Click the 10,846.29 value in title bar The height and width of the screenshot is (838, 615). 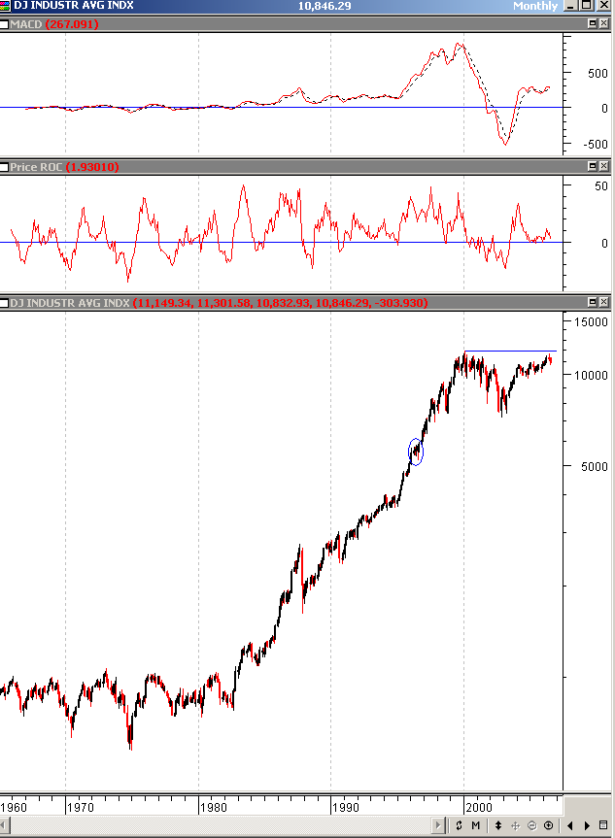point(325,6)
